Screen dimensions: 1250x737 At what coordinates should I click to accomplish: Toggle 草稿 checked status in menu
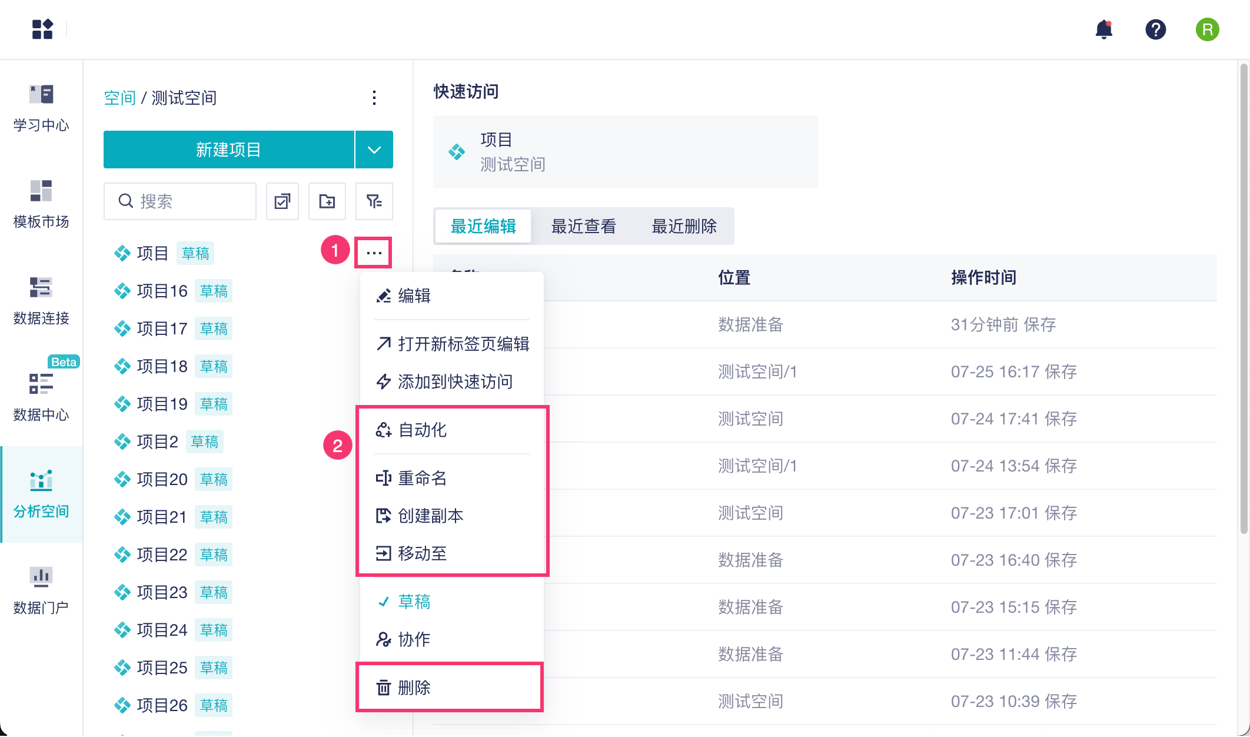pyautogui.click(x=414, y=602)
